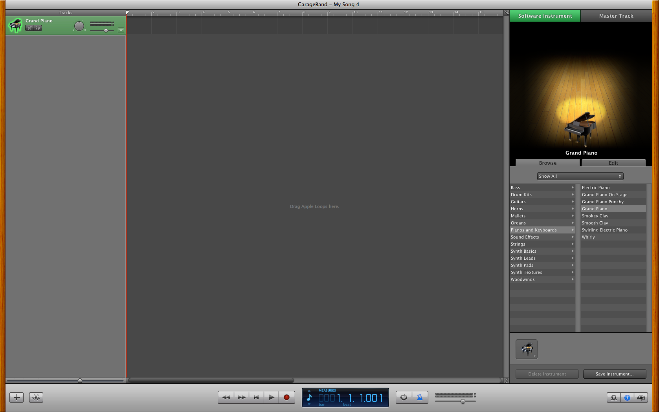
Task: Open the Show All dropdown
Action: (x=580, y=176)
